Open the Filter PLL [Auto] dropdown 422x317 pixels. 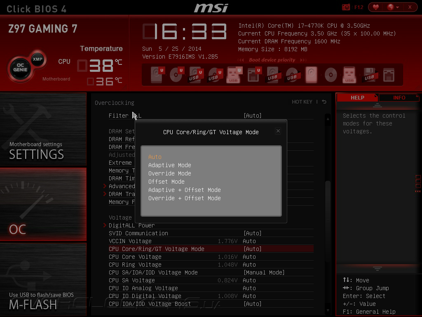pyautogui.click(x=253, y=116)
